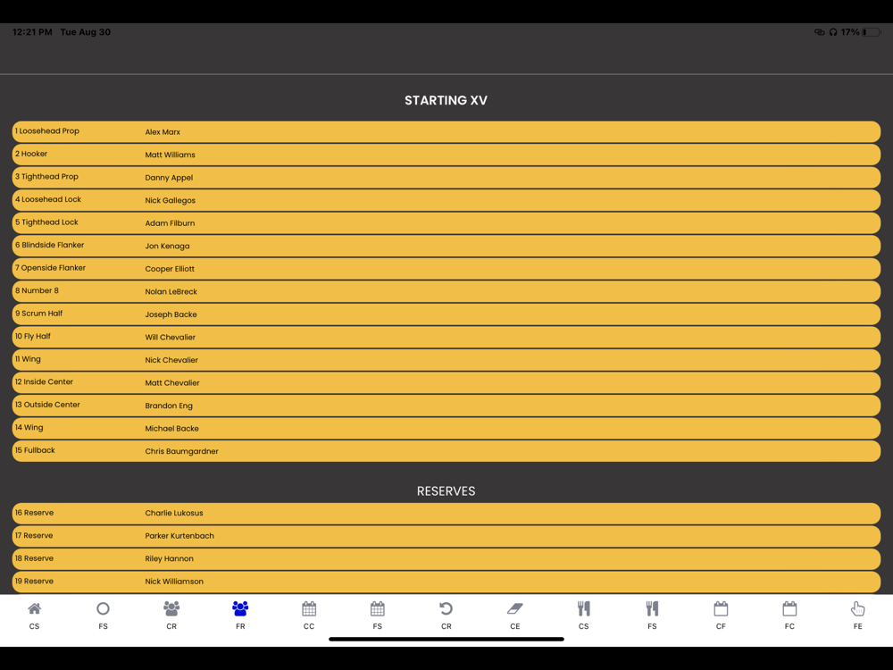
Task: Select the 11 Wing row with Nick Chevalier
Action: (x=446, y=359)
